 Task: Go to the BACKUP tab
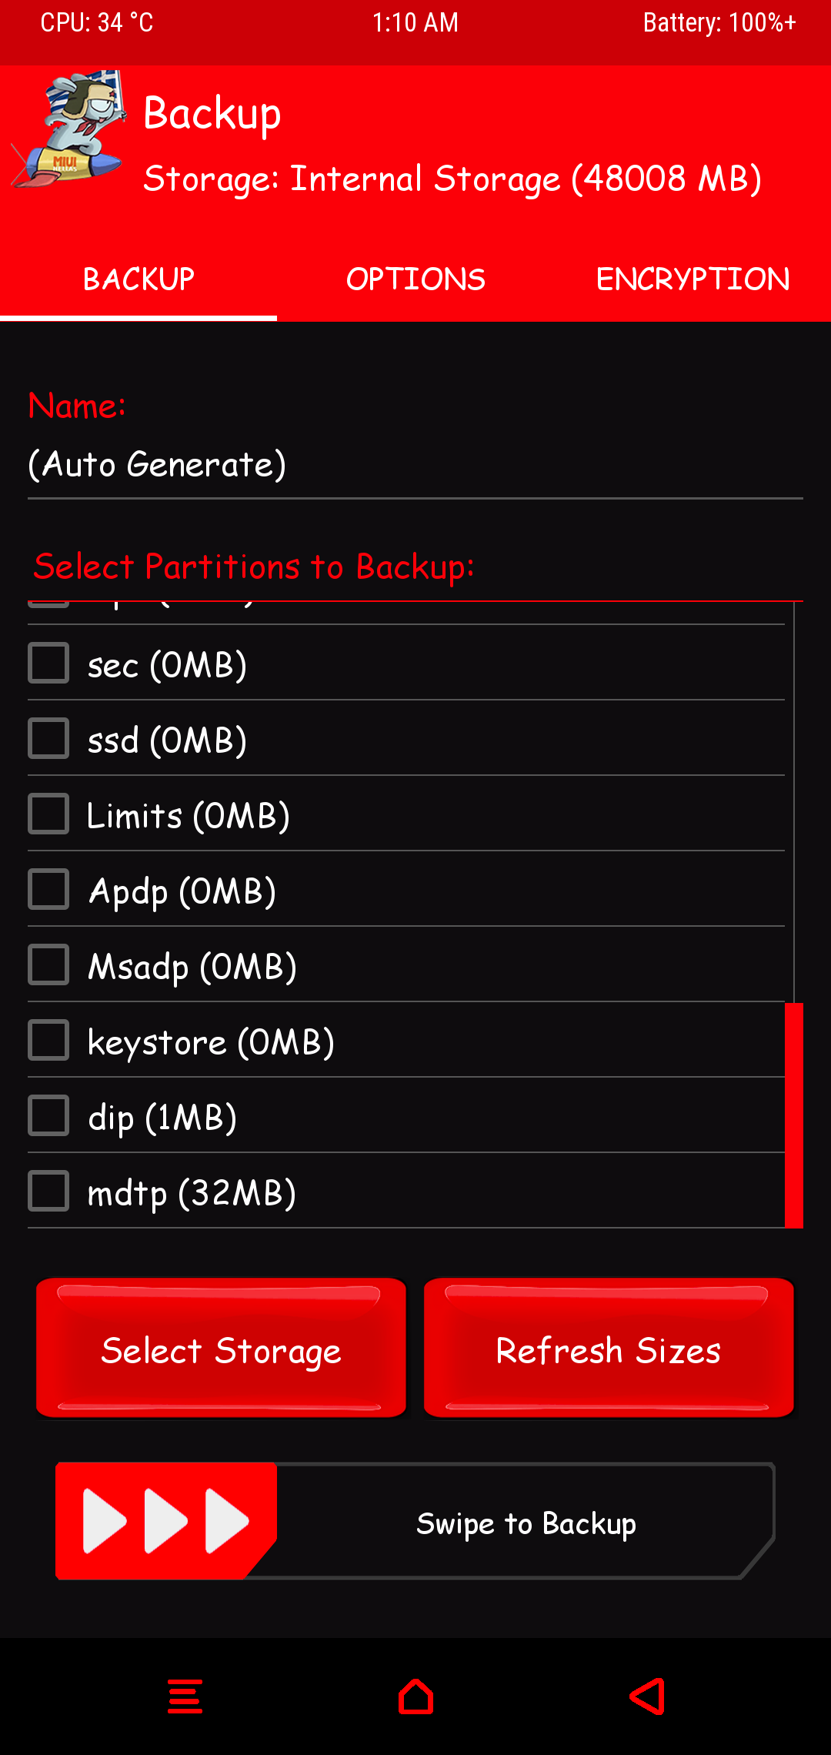[138, 279]
